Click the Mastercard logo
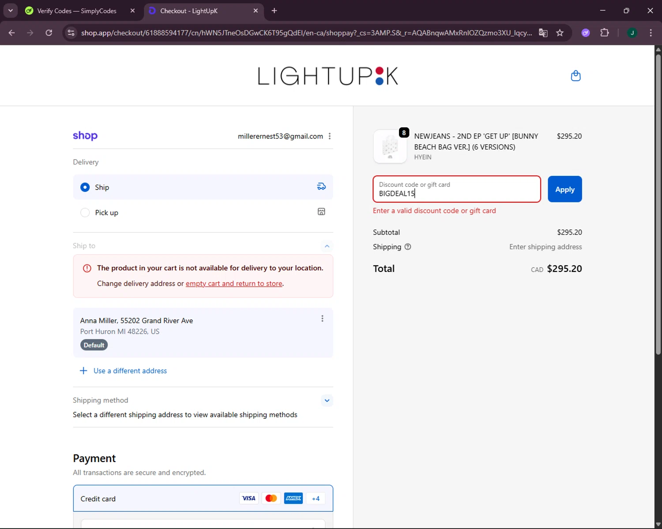 click(271, 498)
